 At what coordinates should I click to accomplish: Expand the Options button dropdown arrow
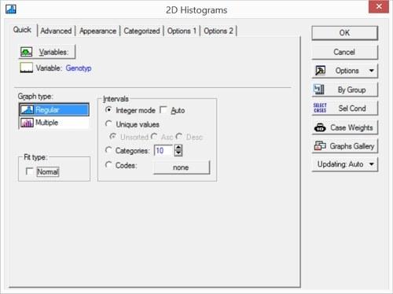click(x=371, y=71)
